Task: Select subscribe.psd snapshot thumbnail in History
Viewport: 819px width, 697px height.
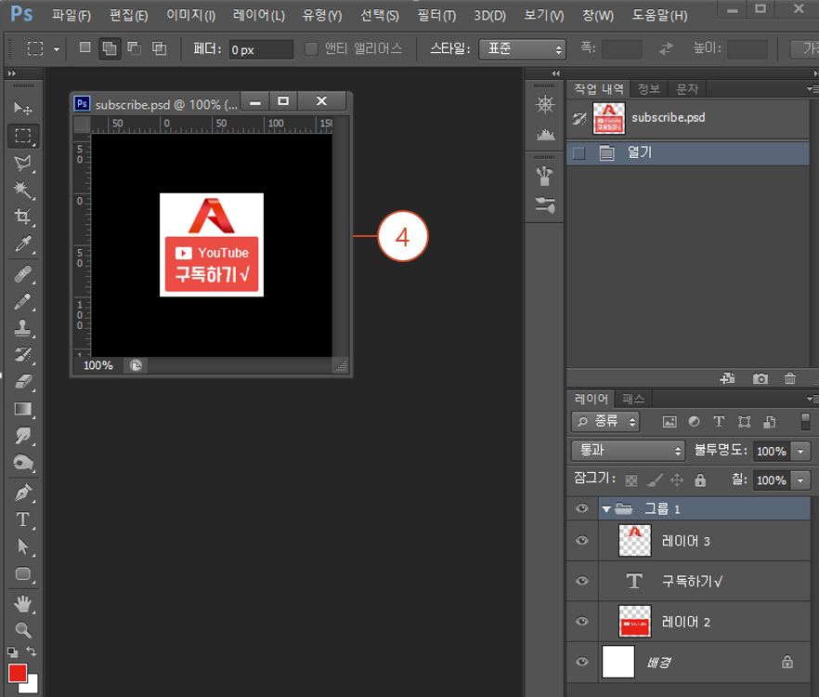Action: pos(608,118)
